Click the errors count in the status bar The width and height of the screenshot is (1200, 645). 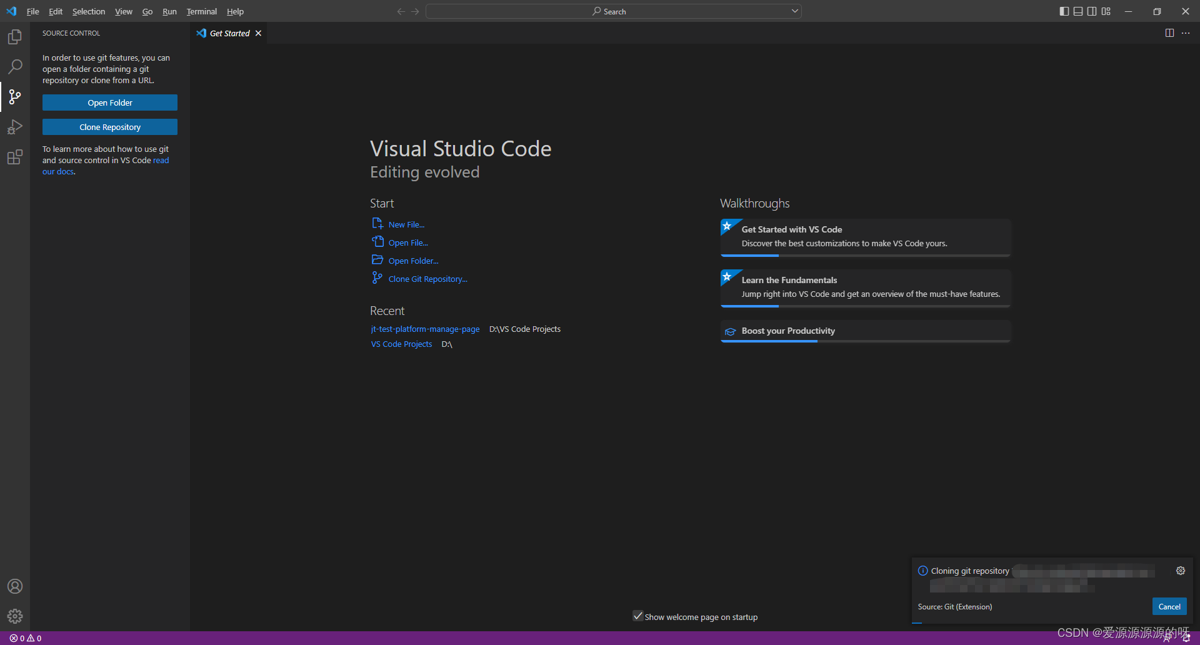pyautogui.click(x=17, y=638)
